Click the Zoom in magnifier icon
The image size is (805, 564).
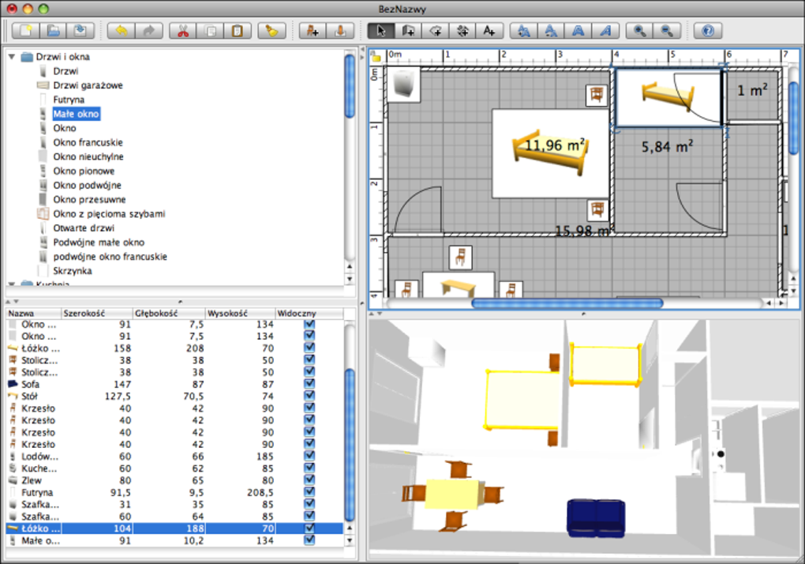pos(638,31)
